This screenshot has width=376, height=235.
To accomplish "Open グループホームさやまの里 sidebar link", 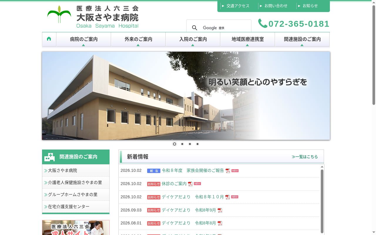I will (x=76, y=194).
